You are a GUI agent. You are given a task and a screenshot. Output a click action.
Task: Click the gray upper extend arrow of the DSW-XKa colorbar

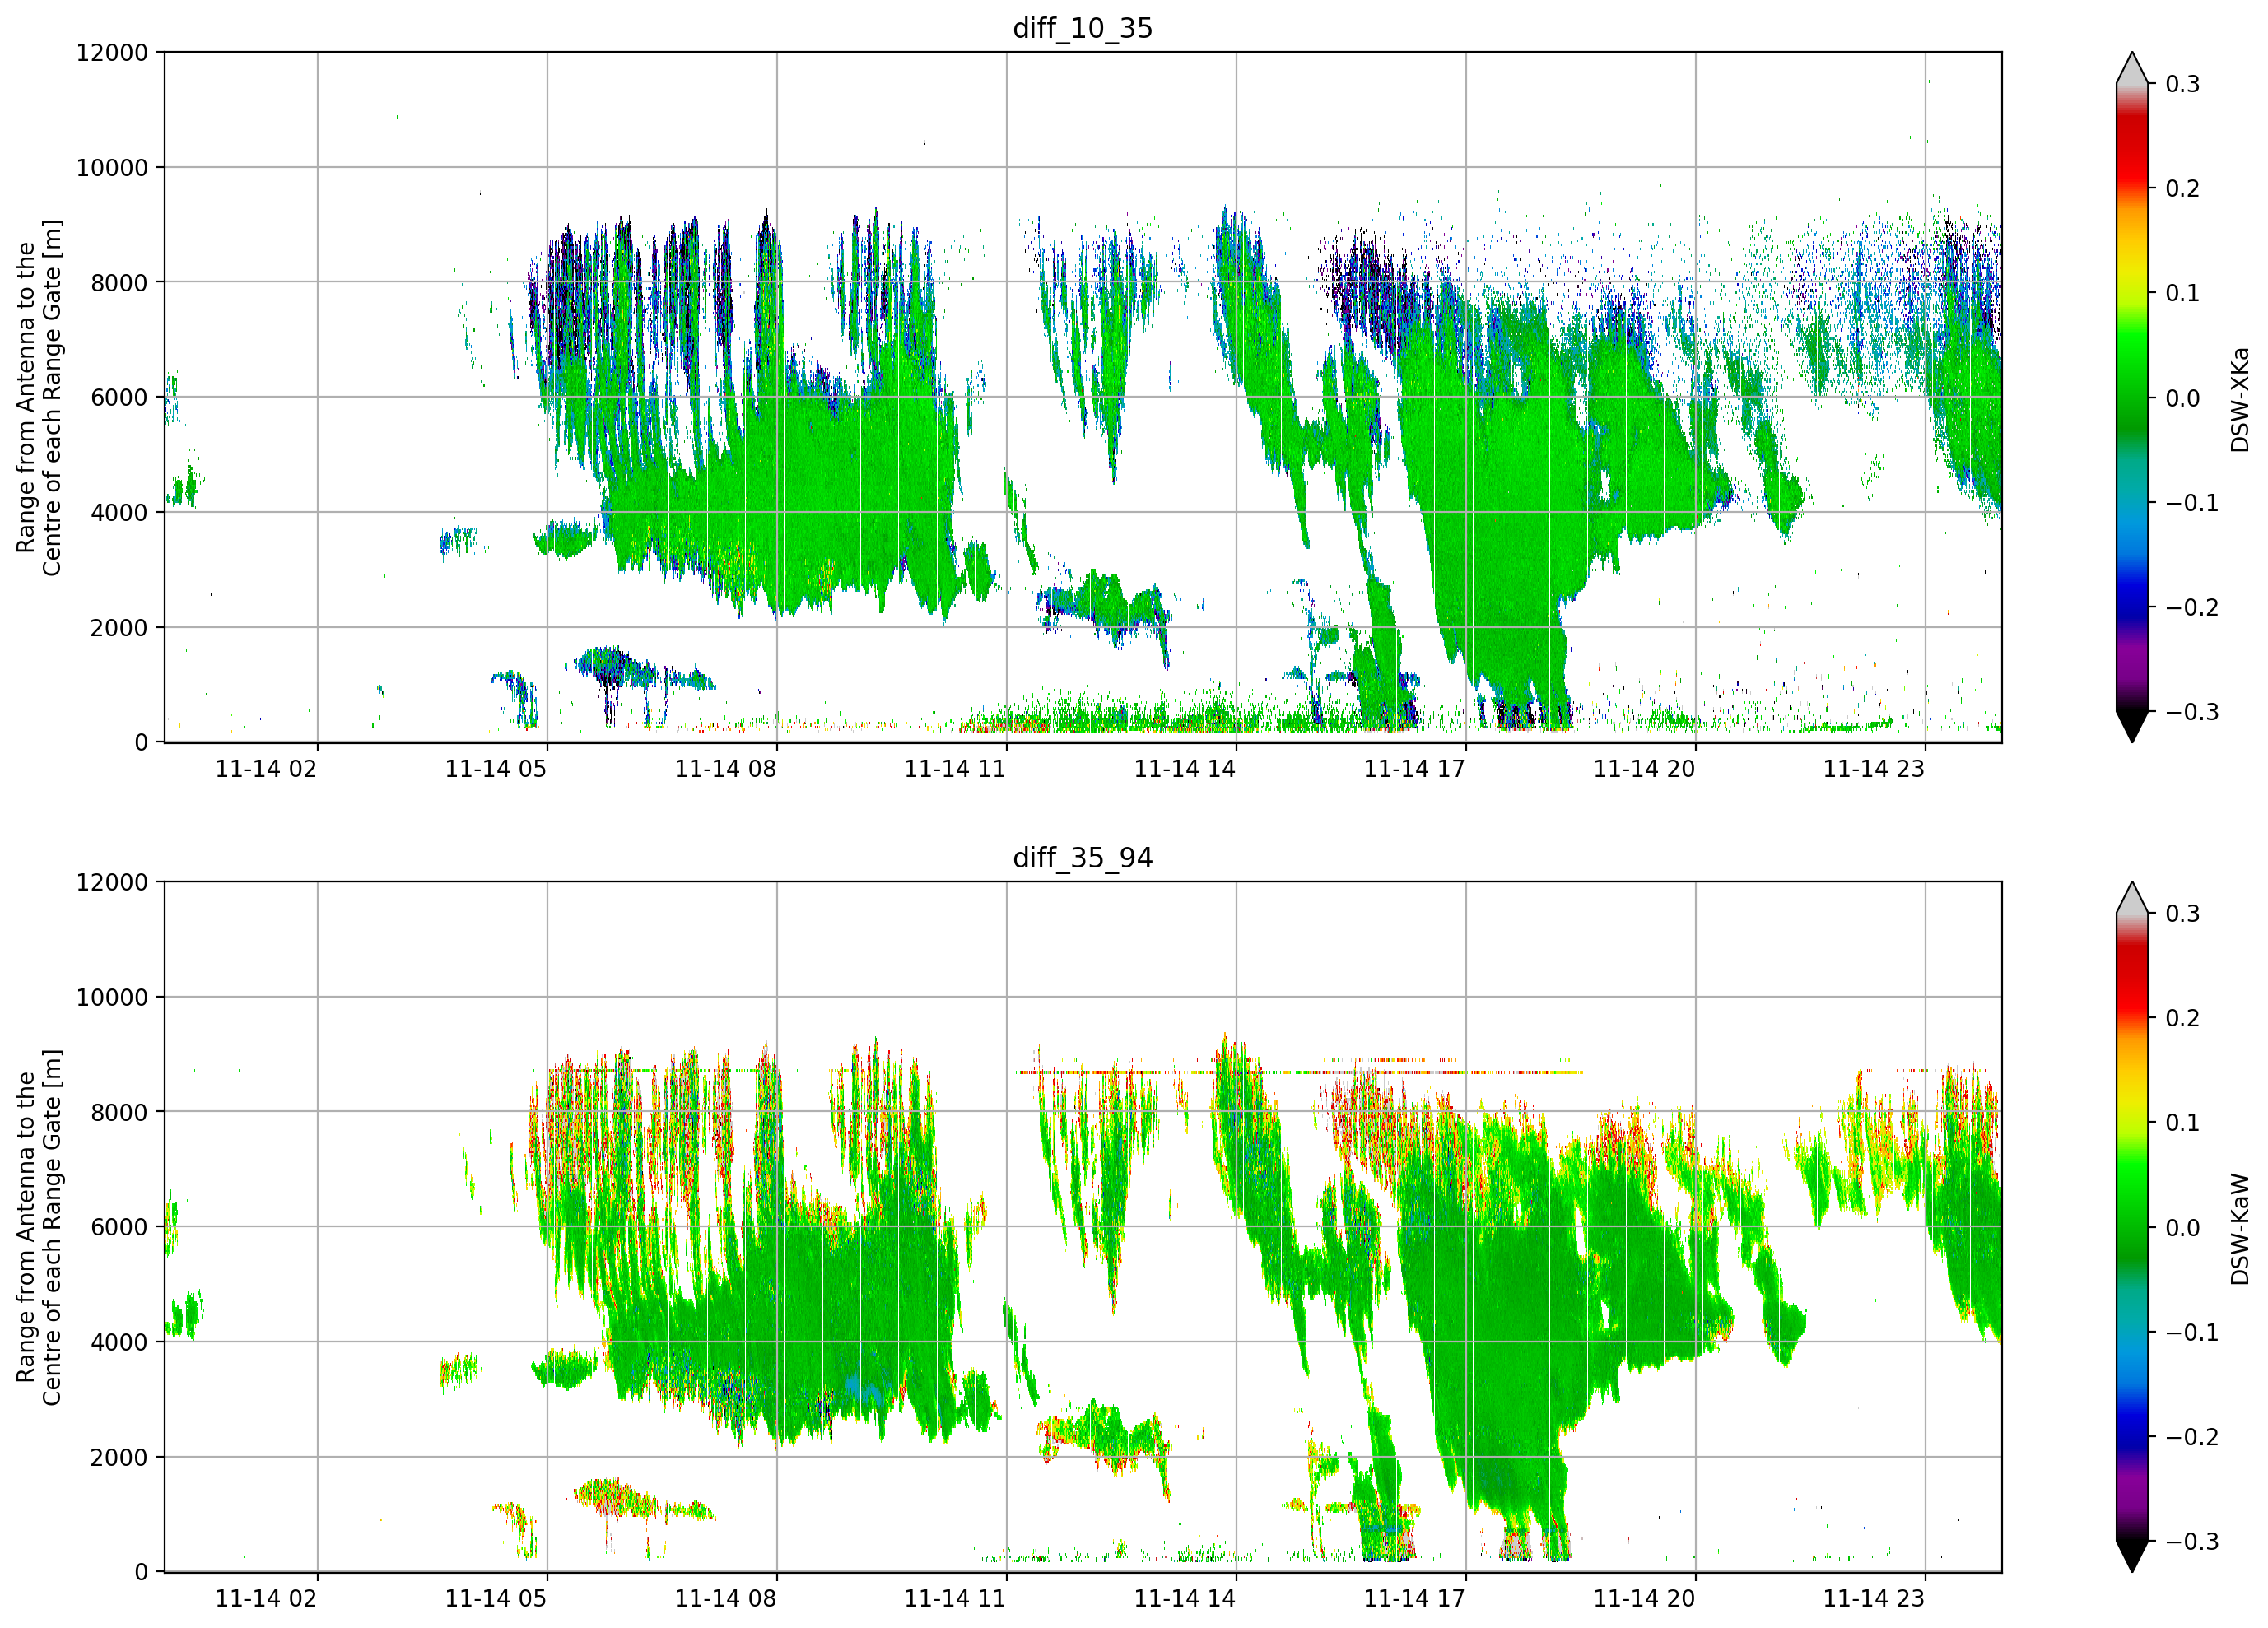[x=2132, y=70]
